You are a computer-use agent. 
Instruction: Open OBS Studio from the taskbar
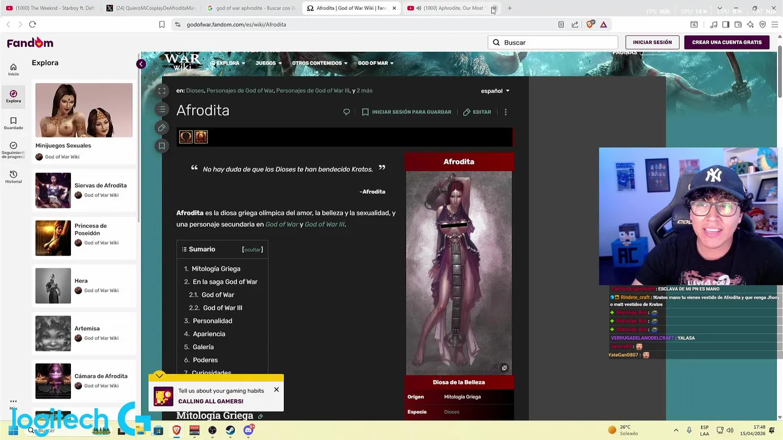tap(212, 430)
